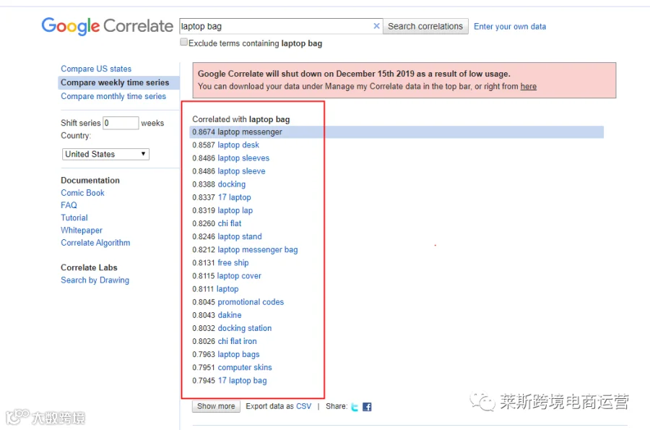
Task: Toggle Exclude terms containing laptop bag
Action: click(183, 43)
